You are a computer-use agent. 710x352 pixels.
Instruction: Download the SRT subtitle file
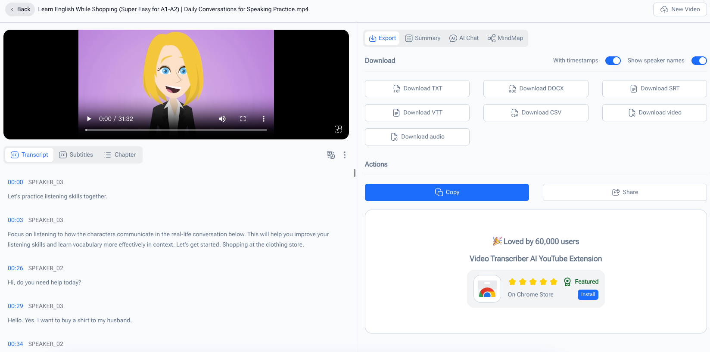click(x=654, y=89)
